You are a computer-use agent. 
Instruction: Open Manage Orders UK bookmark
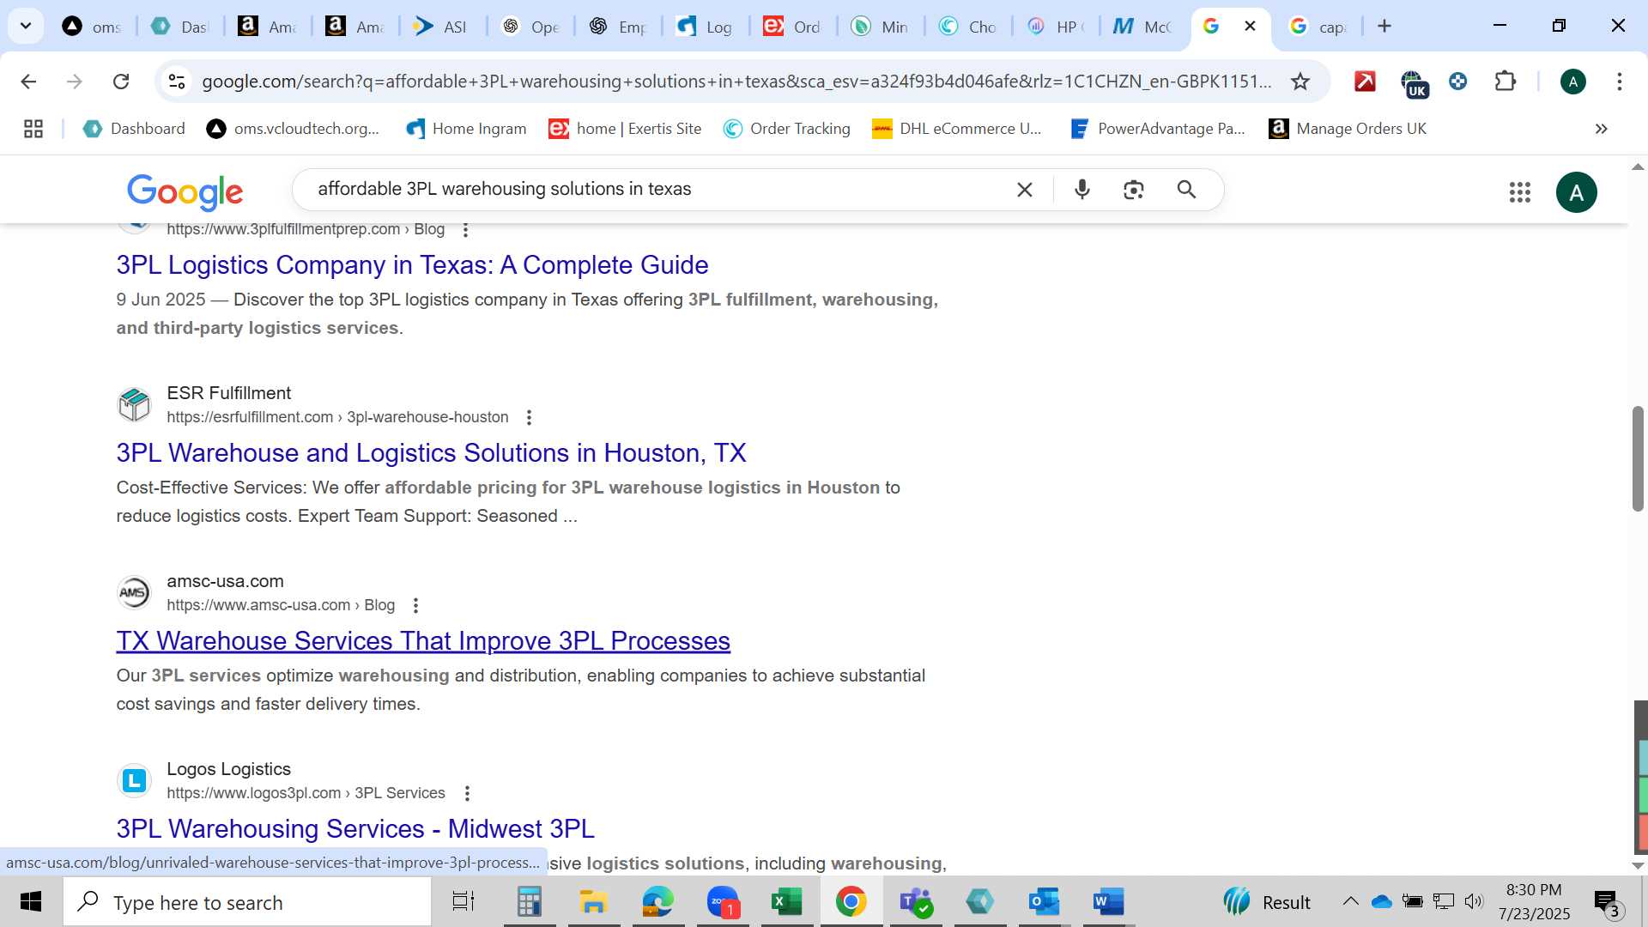1348,129
